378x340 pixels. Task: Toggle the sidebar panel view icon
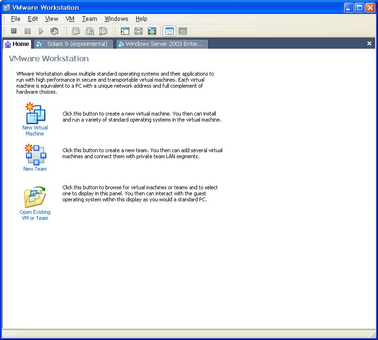pos(125,31)
